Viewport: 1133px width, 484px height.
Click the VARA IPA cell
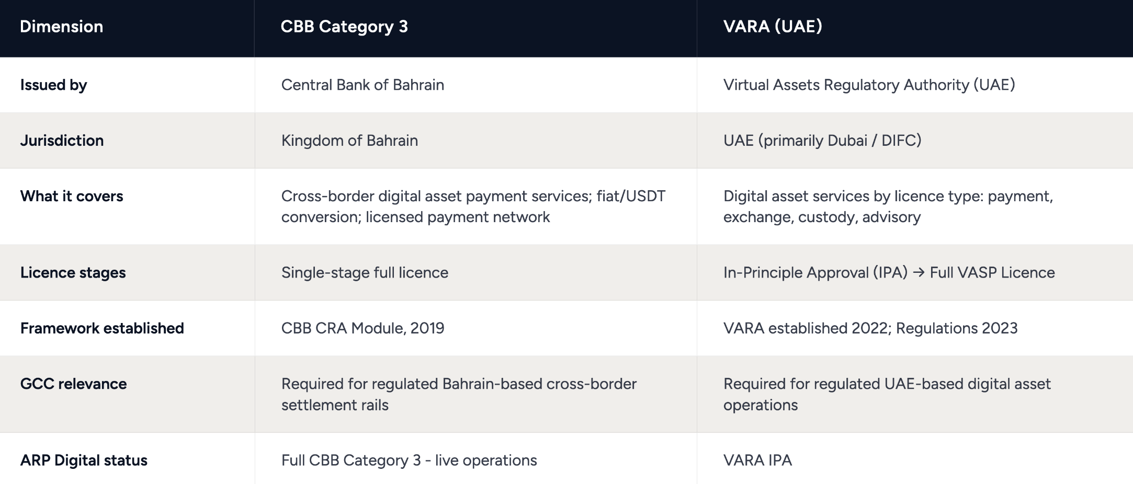pyautogui.click(x=757, y=460)
